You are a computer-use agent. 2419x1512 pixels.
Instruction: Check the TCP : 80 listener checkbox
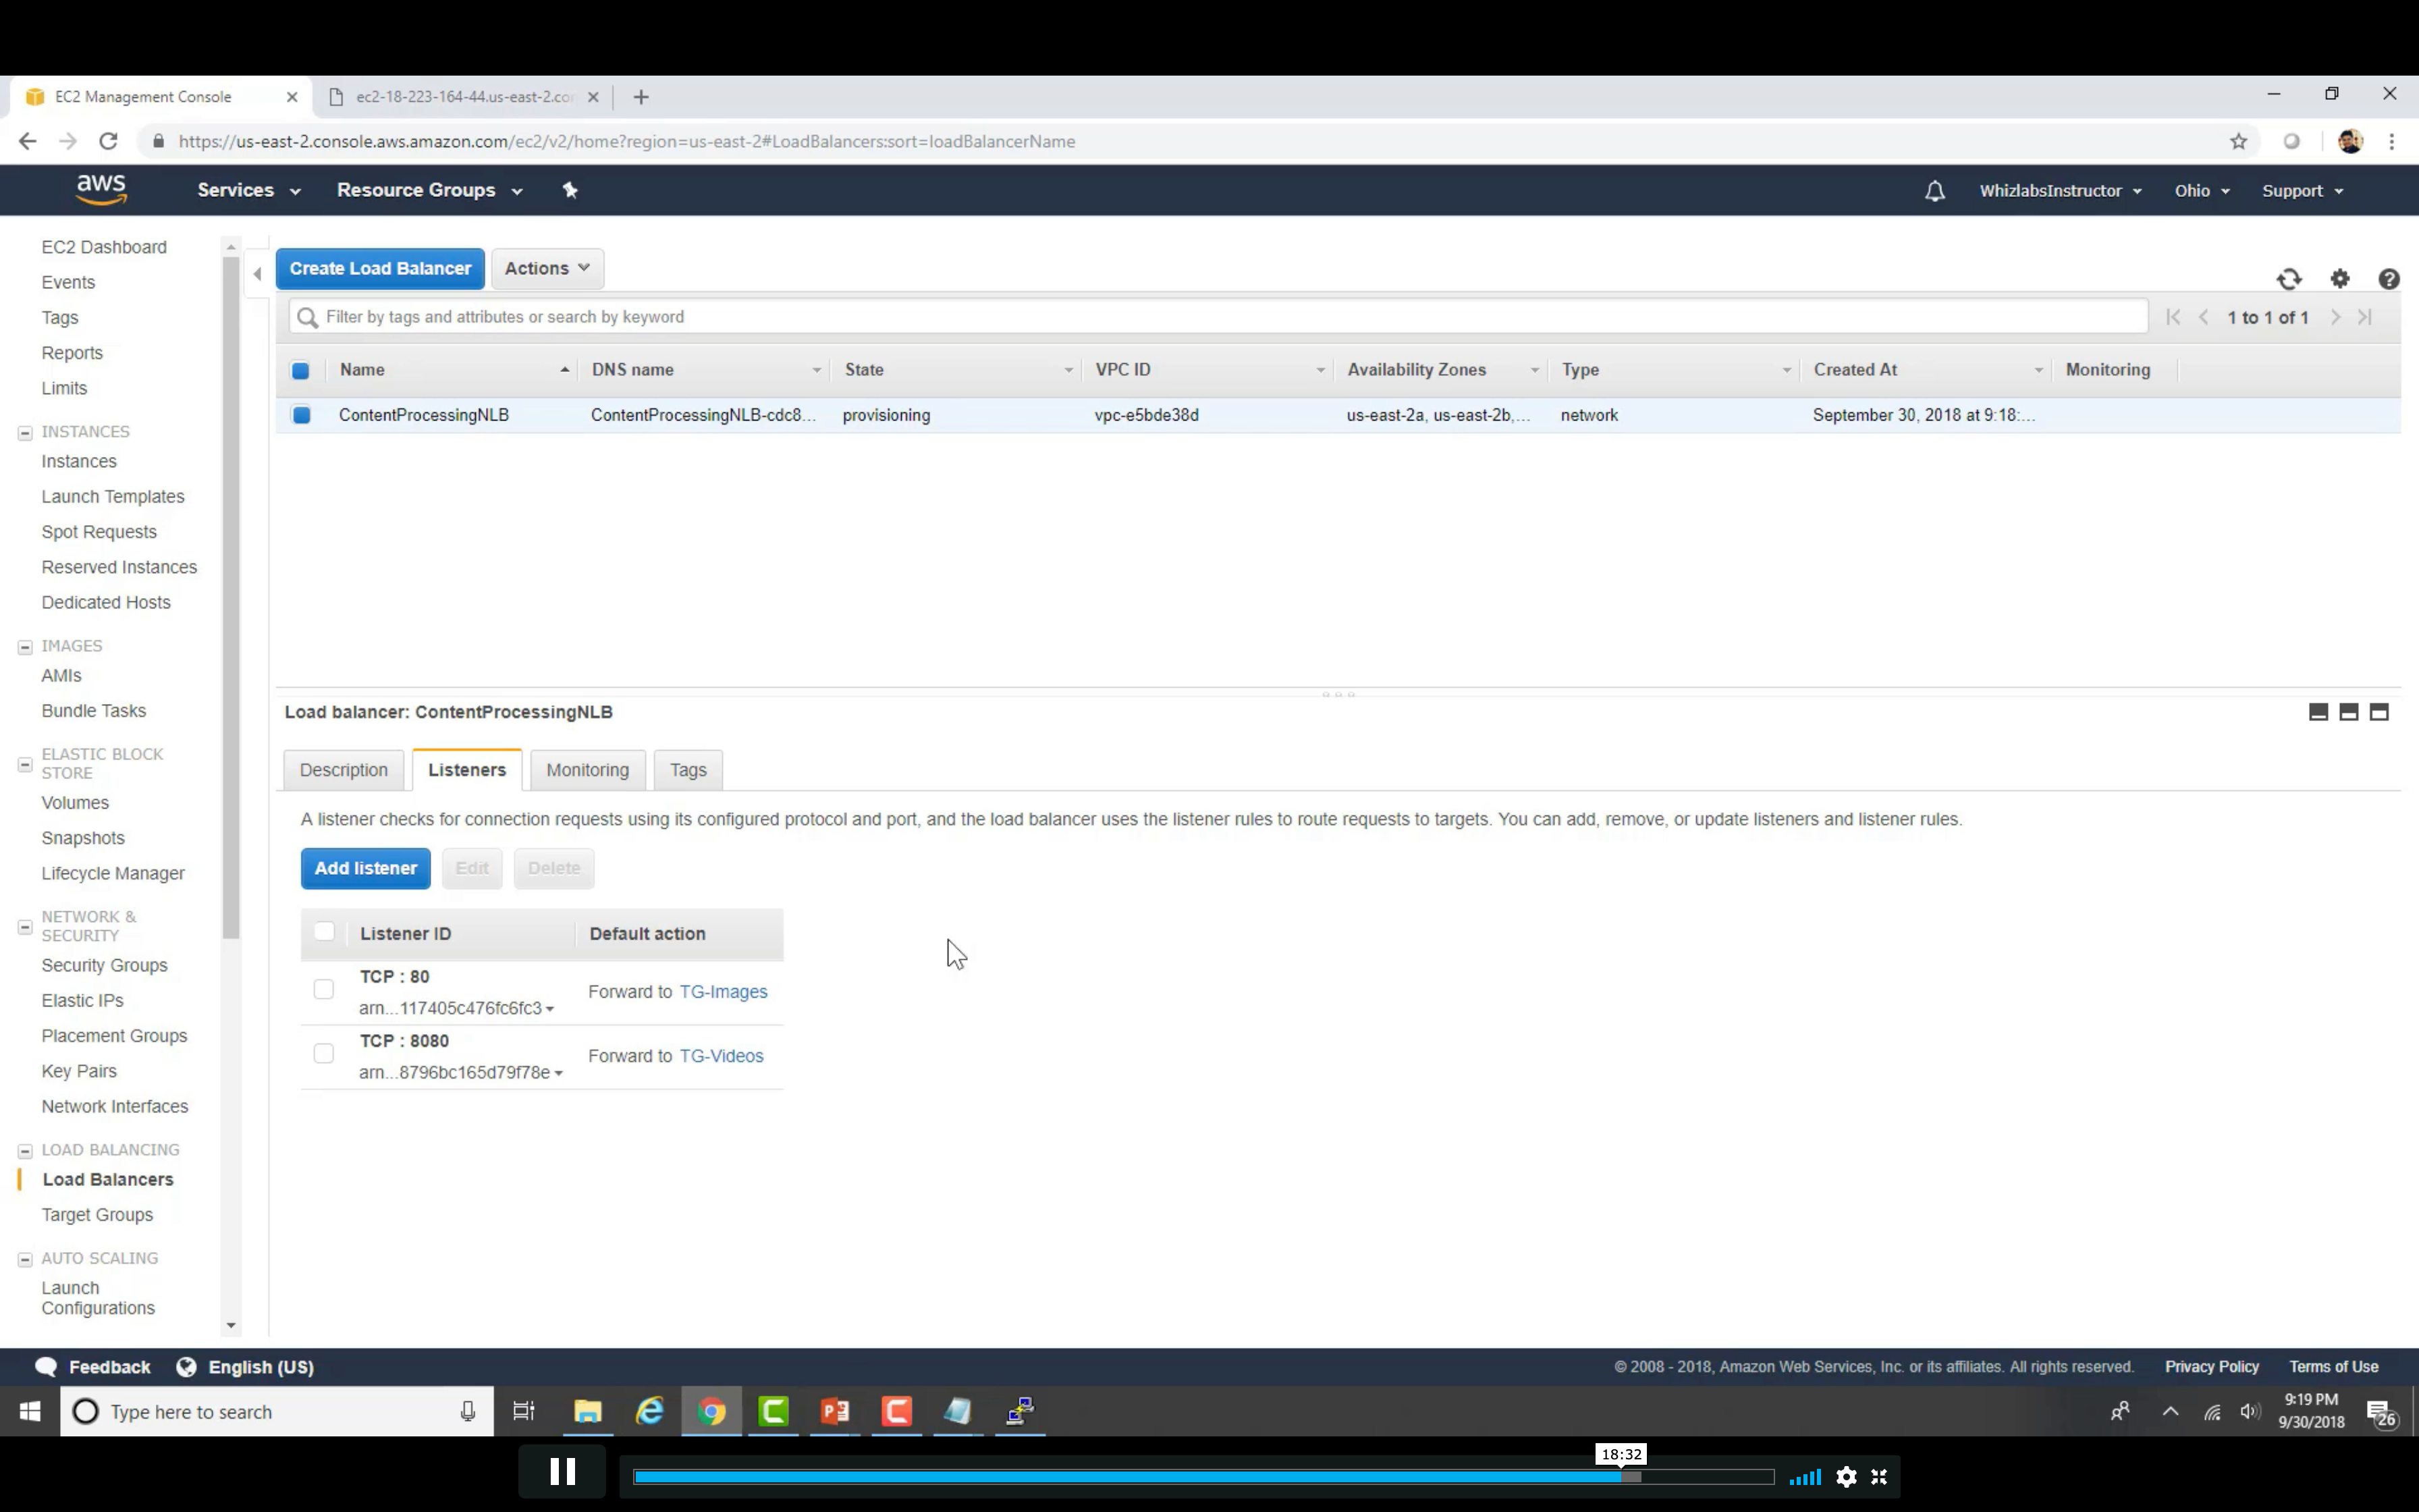(x=323, y=990)
